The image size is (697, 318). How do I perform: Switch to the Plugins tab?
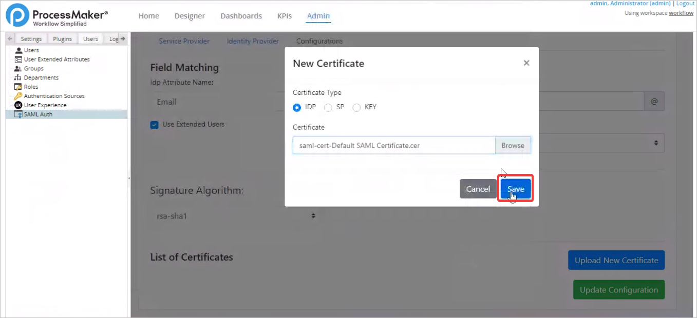(63, 39)
